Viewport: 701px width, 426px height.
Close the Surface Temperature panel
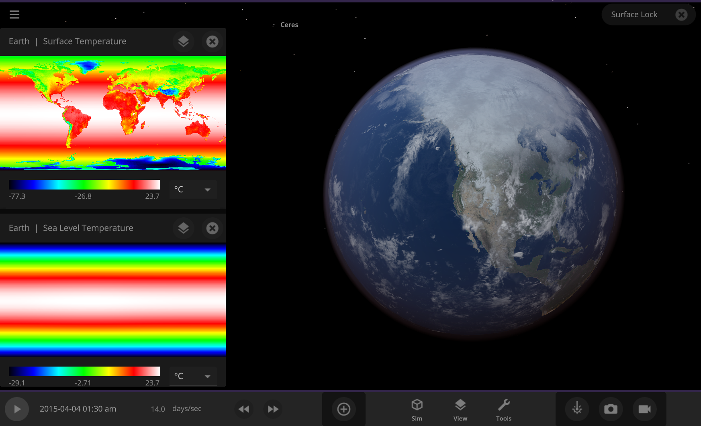[x=212, y=41]
